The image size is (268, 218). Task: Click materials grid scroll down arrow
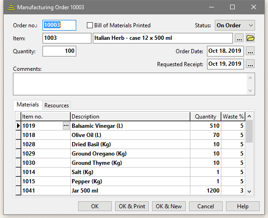pyautogui.click(x=249, y=191)
